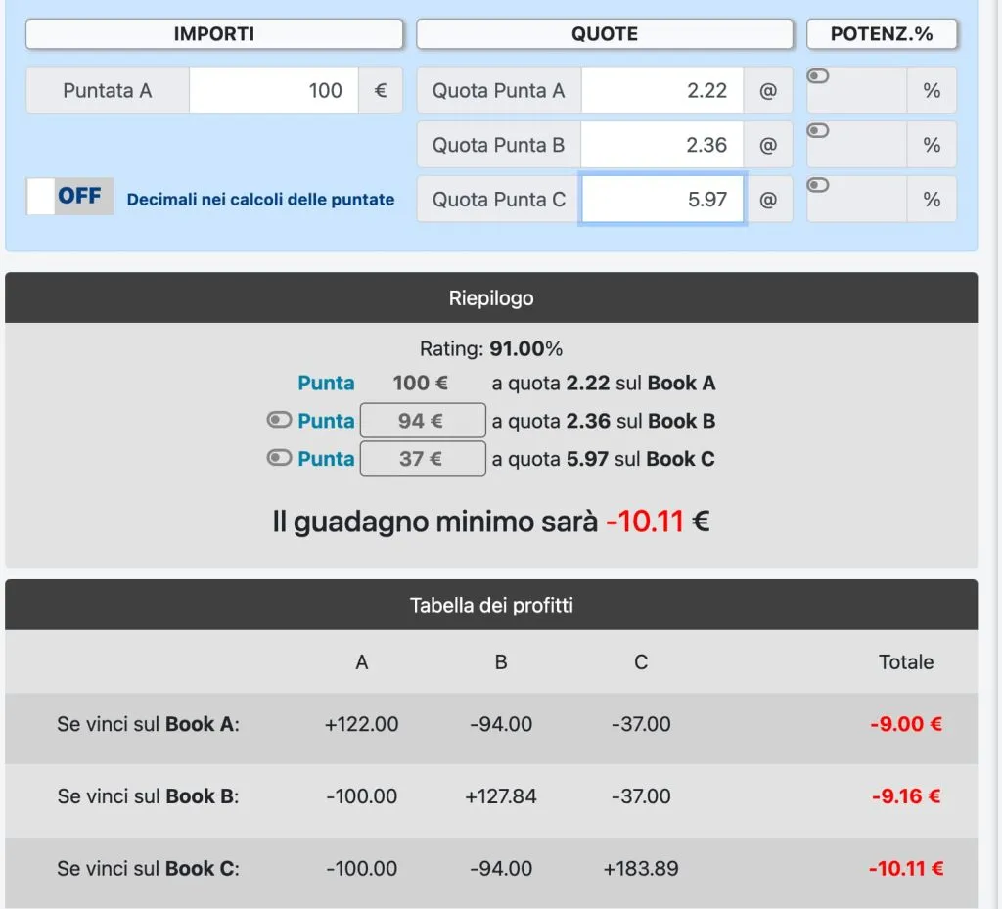Click the QUOTE header button
This screenshot has height=909, width=1002.
coord(605,34)
